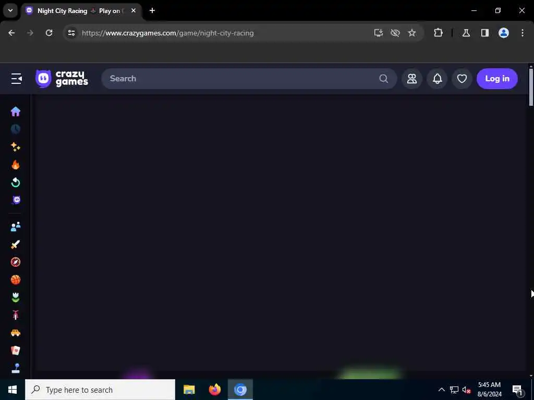Open a new browser tab

click(152, 10)
